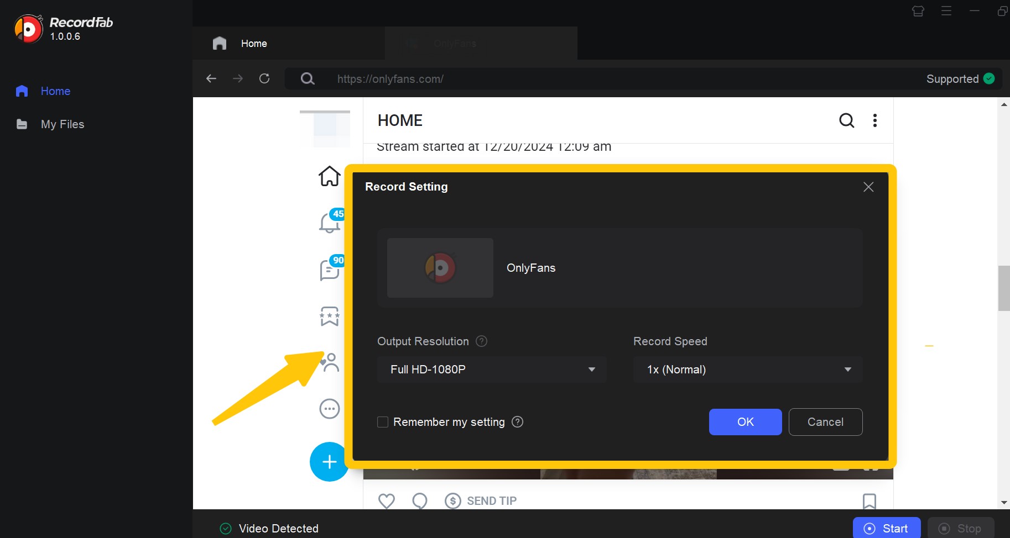Open comments with the speech bubble icon
Image resolution: width=1010 pixels, height=538 pixels.
[x=420, y=501]
